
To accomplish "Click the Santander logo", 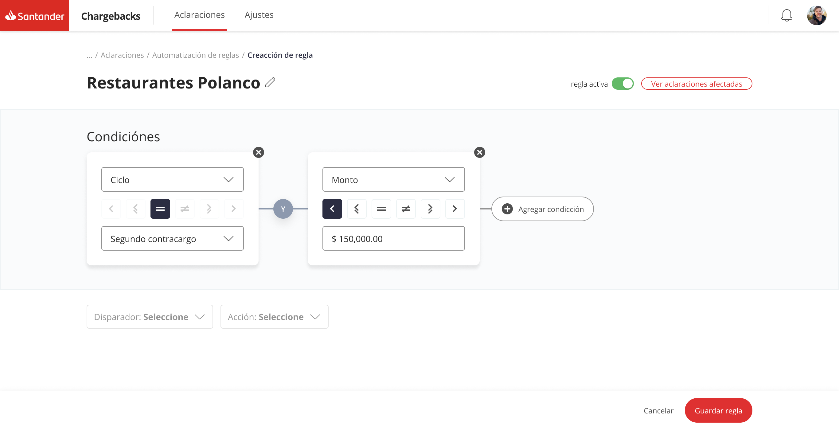I will [x=34, y=15].
